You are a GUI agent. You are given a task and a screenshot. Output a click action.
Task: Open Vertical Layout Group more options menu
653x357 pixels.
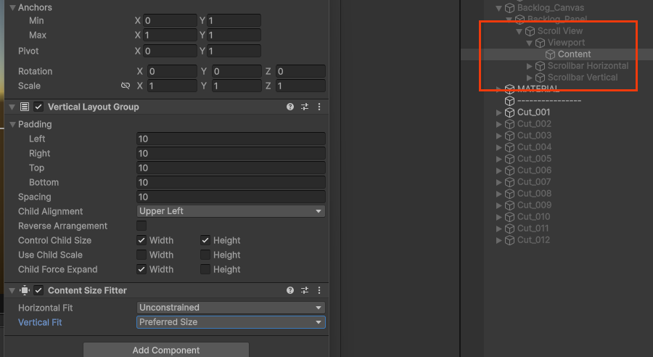[x=319, y=107]
